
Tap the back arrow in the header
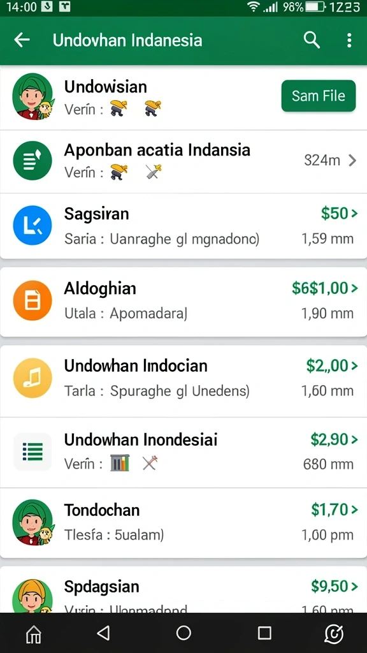point(22,40)
